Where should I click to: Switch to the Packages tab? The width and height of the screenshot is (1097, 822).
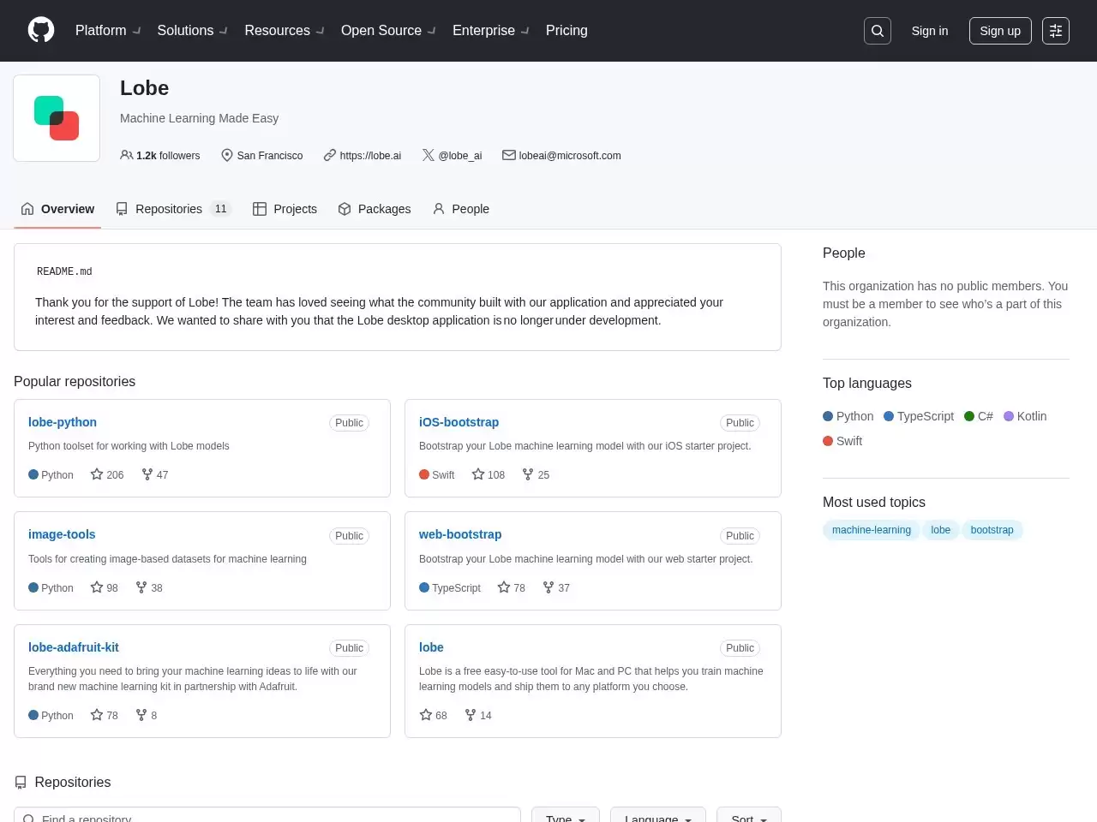(375, 209)
